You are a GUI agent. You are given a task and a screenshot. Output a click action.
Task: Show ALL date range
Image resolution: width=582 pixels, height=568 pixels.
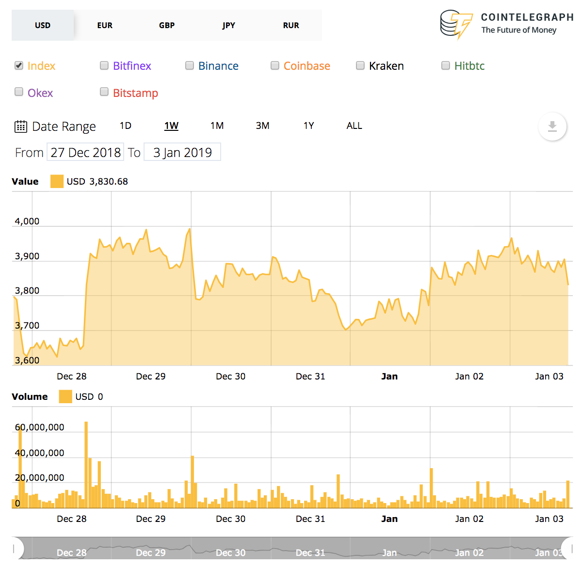(355, 126)
